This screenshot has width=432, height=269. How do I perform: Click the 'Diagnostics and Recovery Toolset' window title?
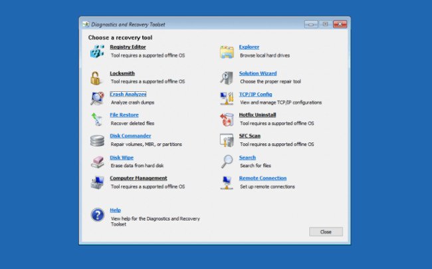click(x=128, y=25)
